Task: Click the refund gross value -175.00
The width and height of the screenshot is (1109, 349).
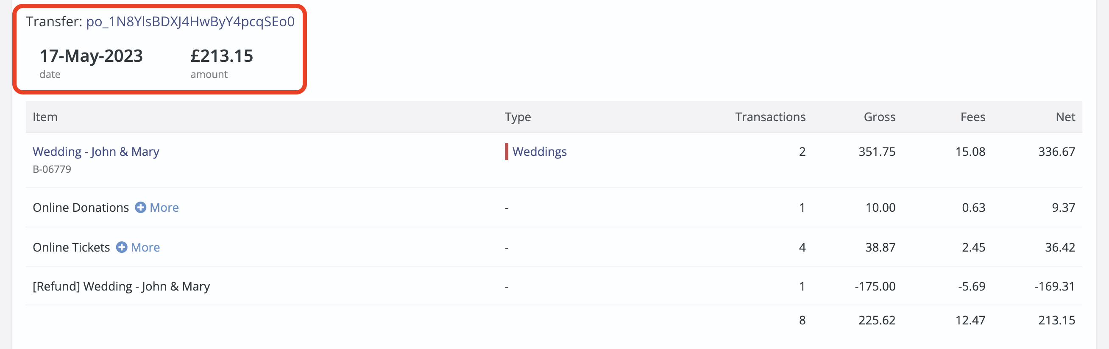Action: tap(875, 286)
